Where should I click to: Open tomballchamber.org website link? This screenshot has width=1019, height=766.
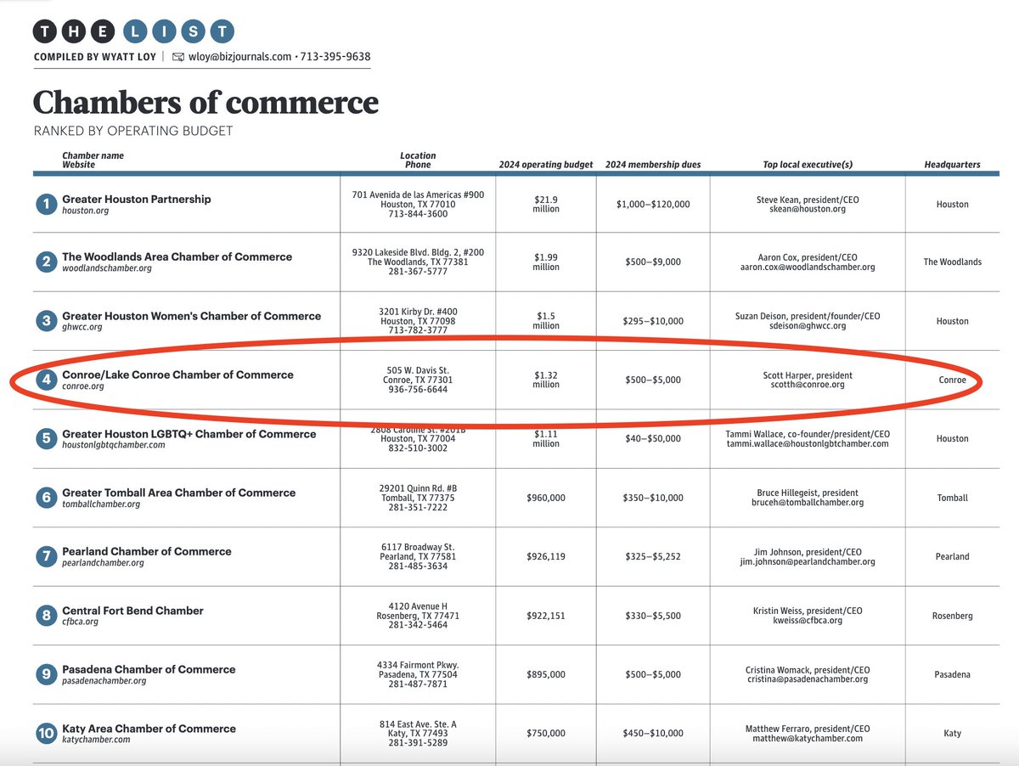pos(101,504)
